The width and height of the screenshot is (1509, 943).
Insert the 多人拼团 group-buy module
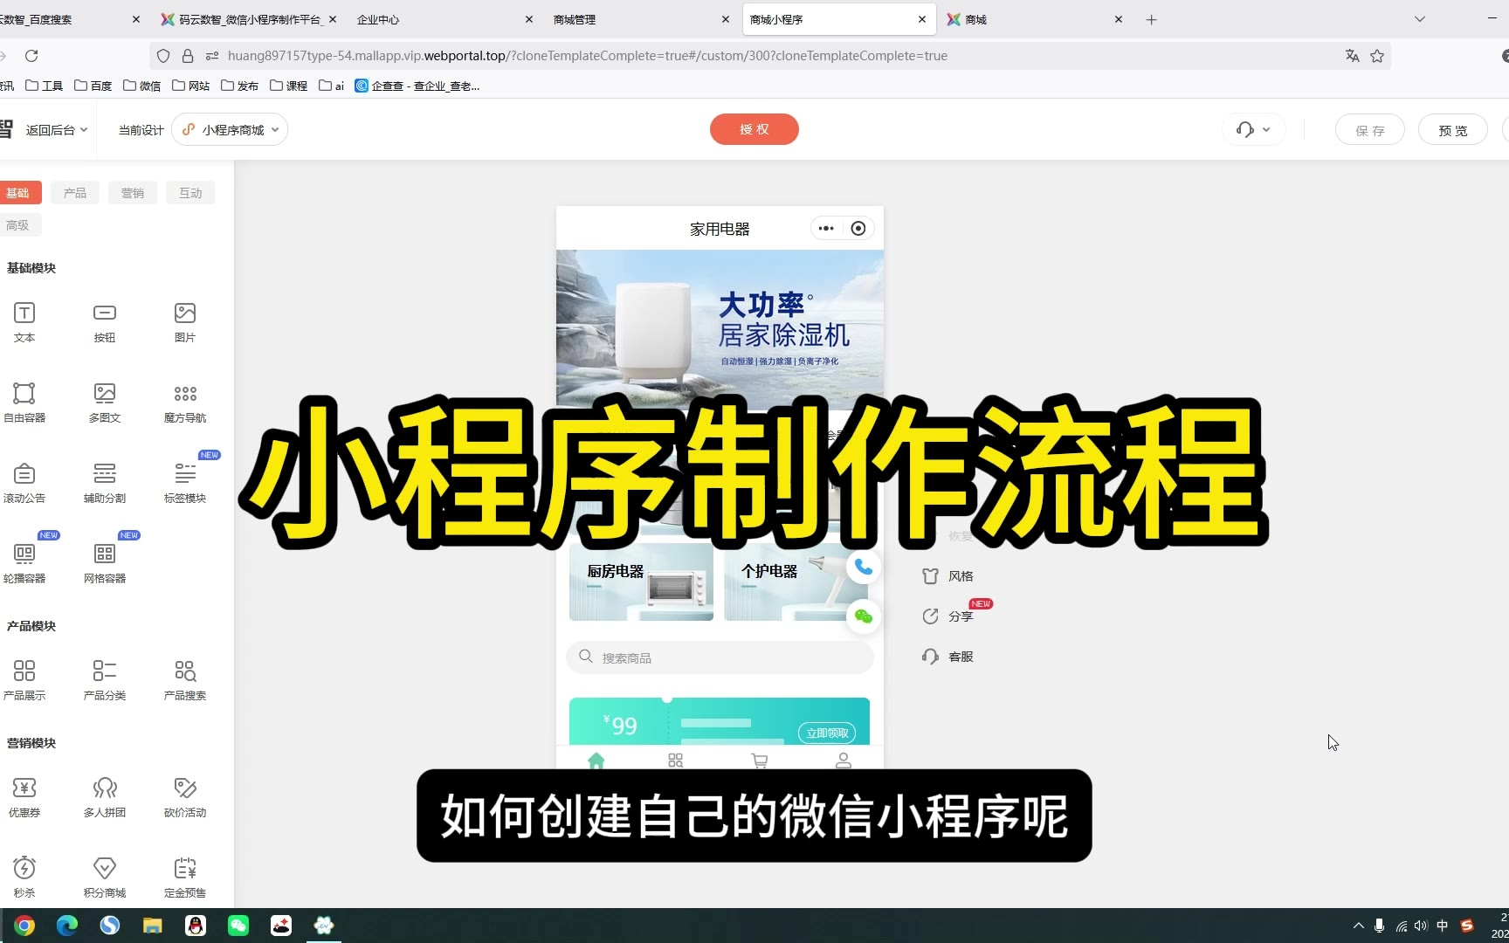(105, 797)
